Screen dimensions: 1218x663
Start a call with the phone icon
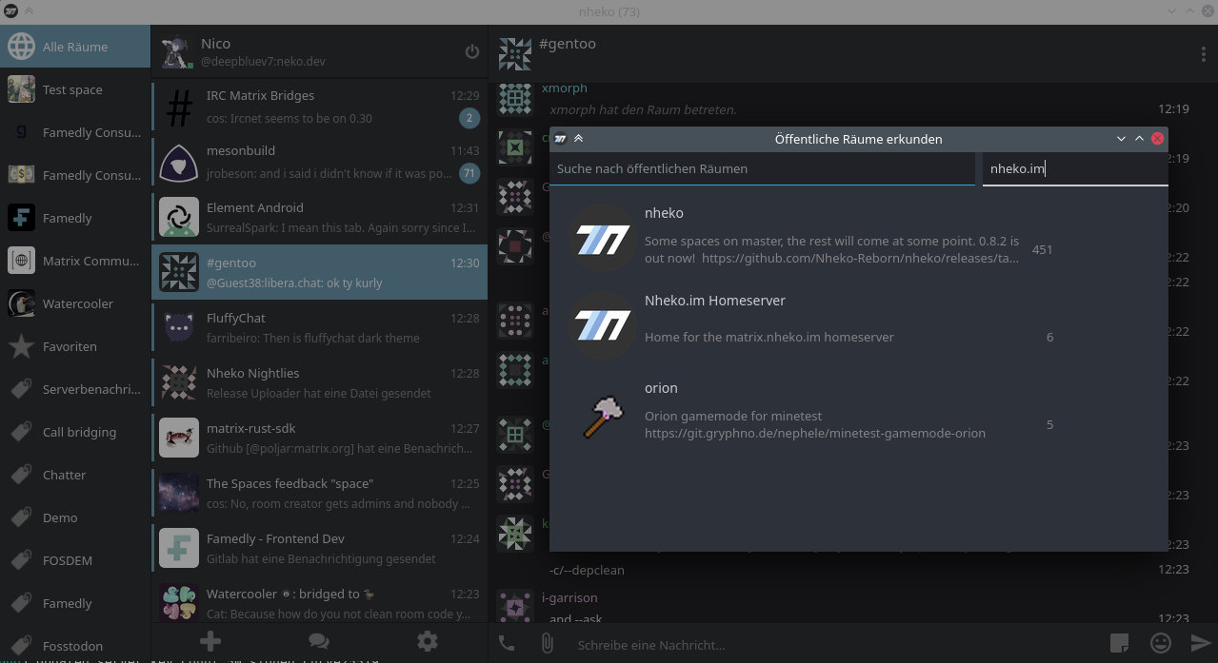tap(506, 644)
